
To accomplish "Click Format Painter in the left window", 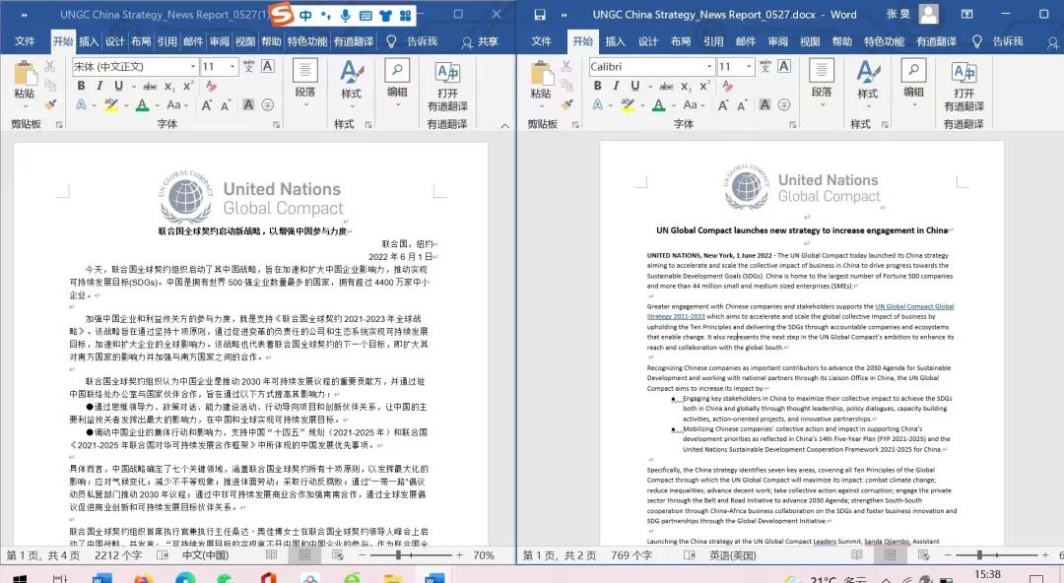I will tap(50, 104).
